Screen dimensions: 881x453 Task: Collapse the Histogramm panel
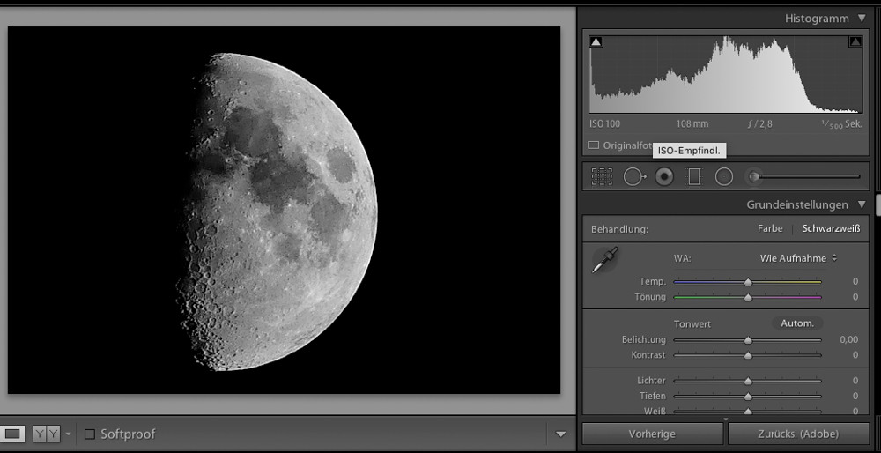tap(861, 19)
